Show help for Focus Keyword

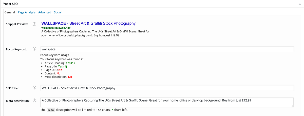34,49
